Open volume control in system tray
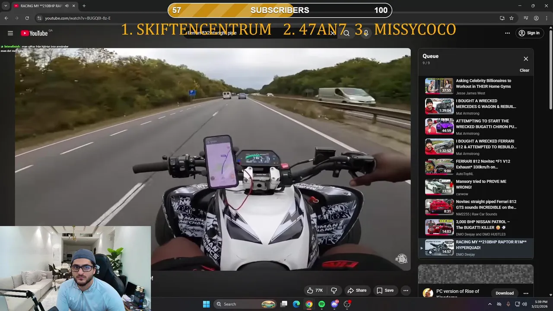The height and width of the screenshot is (311, 553). pos(524,304)
